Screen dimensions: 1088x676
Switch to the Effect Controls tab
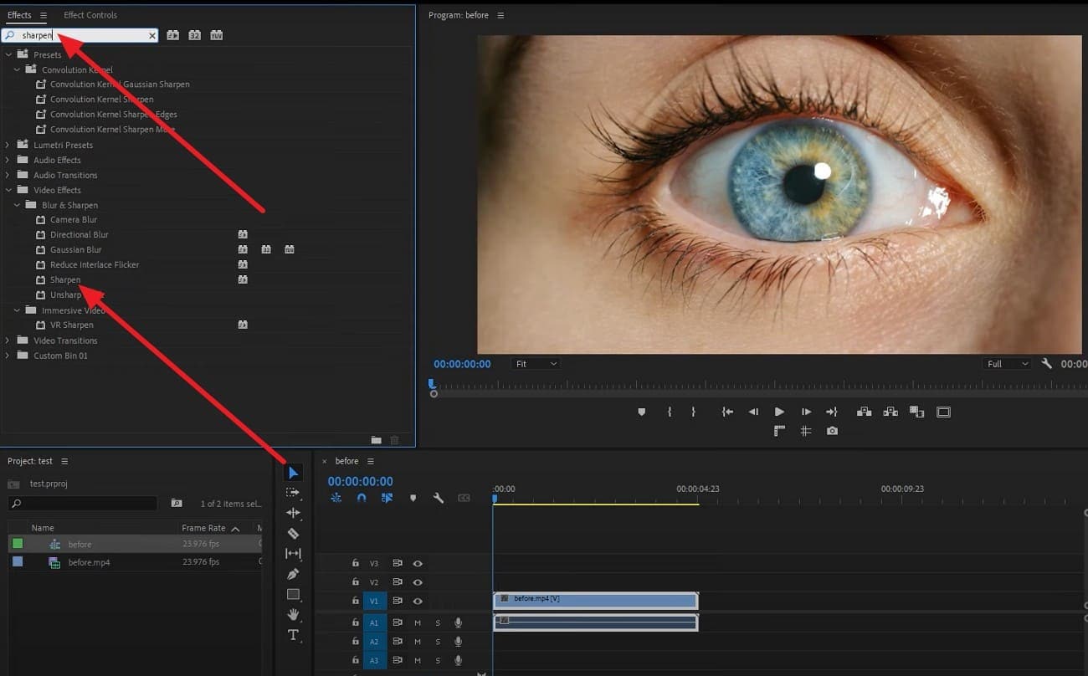90,15
